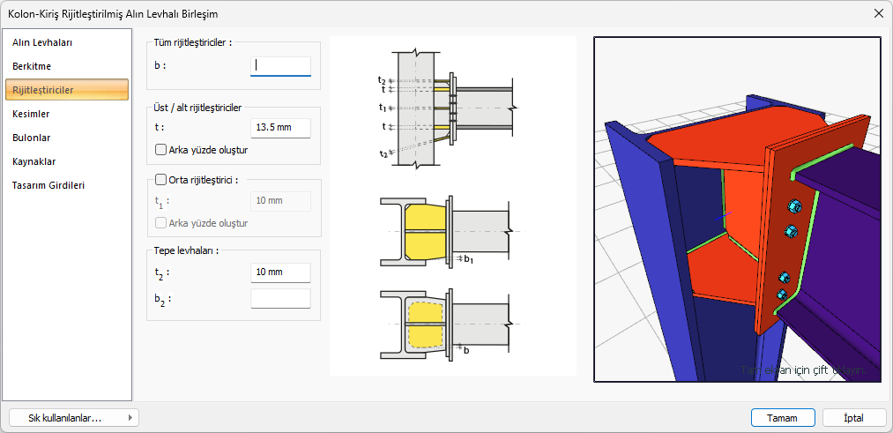The image size is (893, 433).
Task: Close the Kolon-Kiriş dialog window
Action: 878,13
